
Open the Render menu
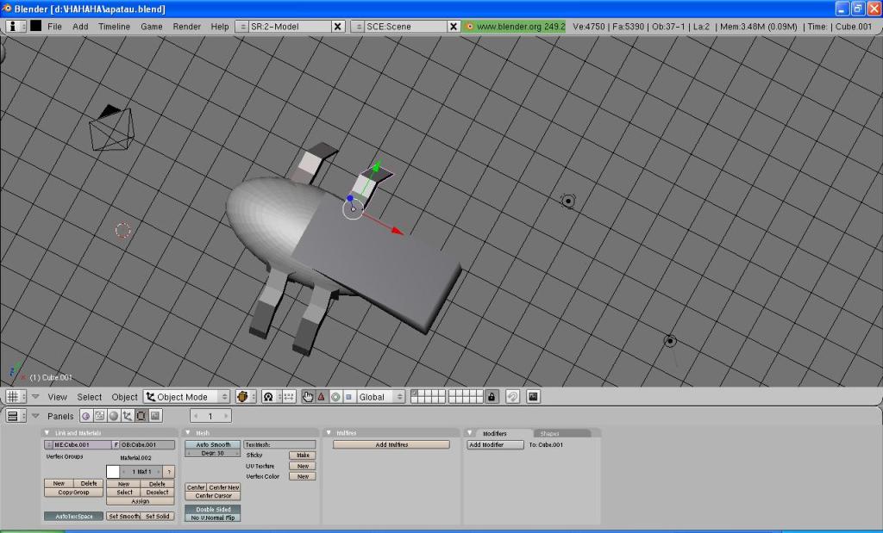[x=187, y=27]
